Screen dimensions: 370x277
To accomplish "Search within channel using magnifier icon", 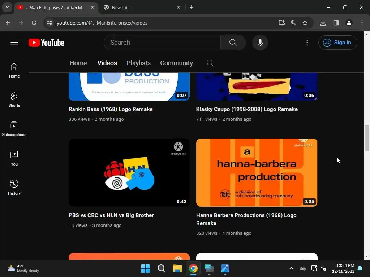I will coord(210,63).
